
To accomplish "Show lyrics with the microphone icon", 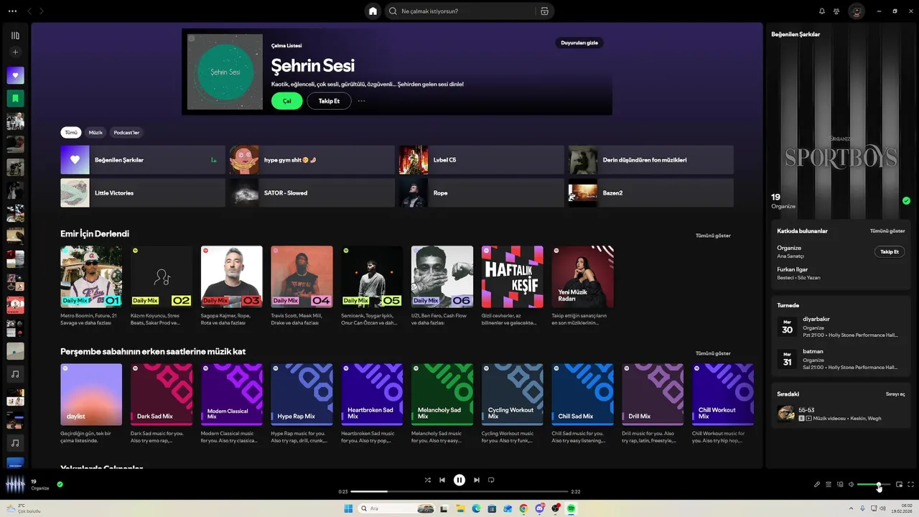I will click(817, 485).
